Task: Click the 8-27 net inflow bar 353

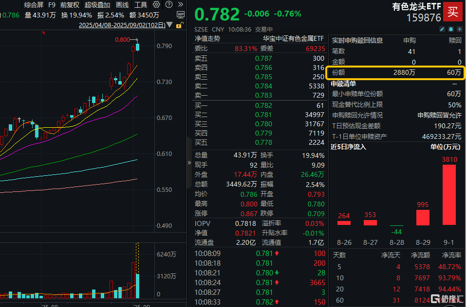Action: 370,222
